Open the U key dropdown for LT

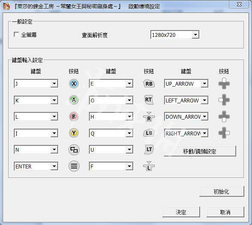pos(111,150)
